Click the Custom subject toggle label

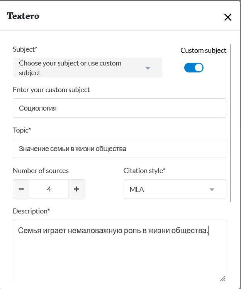point(203,50)
